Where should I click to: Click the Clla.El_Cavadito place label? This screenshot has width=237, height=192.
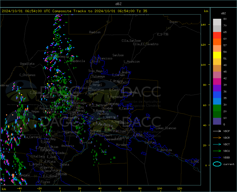tap(146, 44)
